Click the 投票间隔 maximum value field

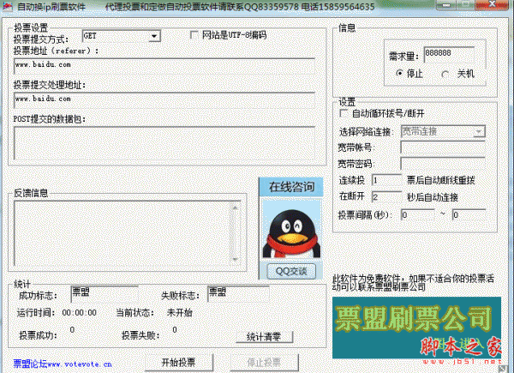point(469,215)
